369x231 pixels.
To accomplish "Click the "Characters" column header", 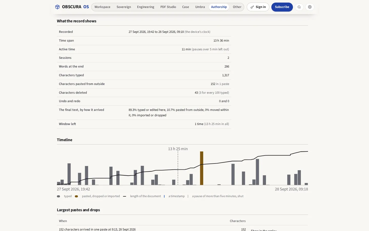I will point(238,221).
